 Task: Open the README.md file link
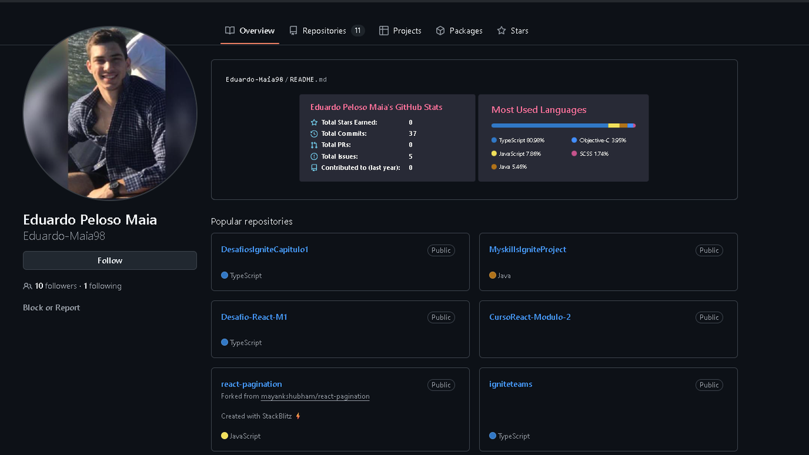tap(308, 80)
